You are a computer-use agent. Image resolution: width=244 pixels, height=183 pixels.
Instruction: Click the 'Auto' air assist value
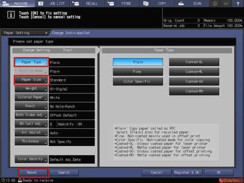pos(72,133)
